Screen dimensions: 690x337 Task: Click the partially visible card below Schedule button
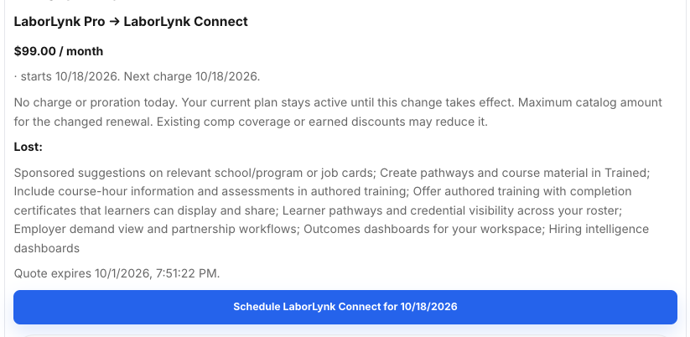tap(345, 335)
